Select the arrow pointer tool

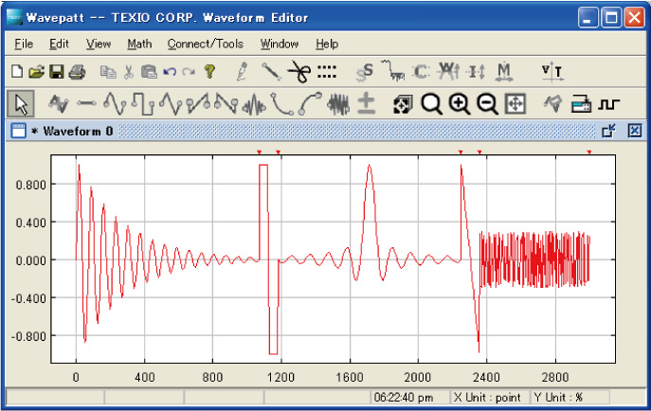point(21,103)
